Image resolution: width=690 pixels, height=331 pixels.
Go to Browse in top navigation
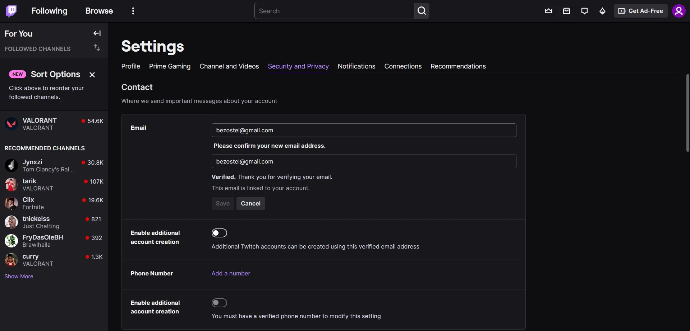click(x=99, y=11)
